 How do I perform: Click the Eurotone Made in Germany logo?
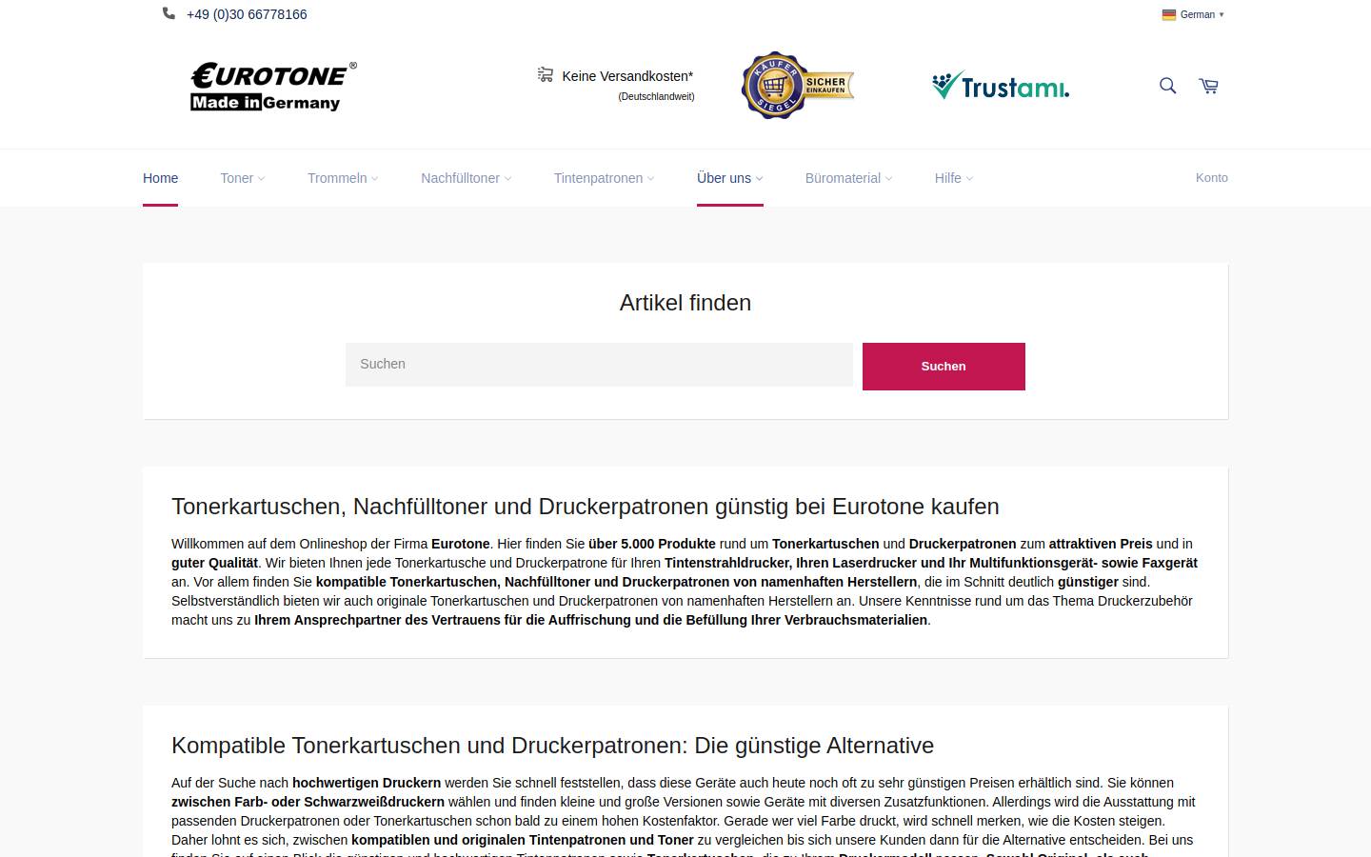(x=273, y=87)
